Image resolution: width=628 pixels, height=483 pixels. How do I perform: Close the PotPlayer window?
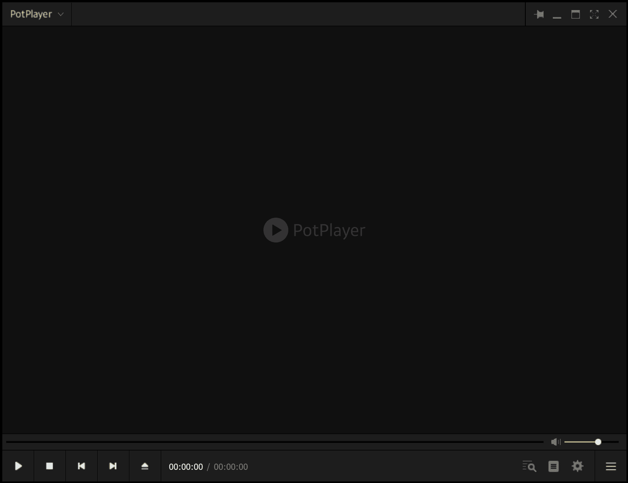point(613,14)
